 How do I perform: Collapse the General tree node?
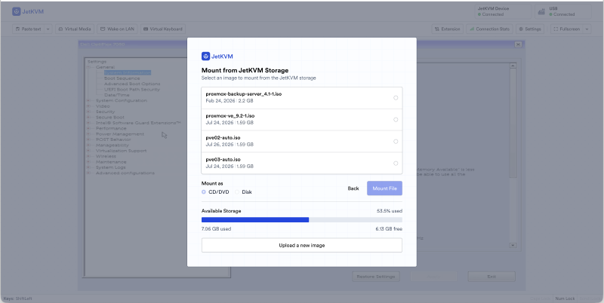(x=88, y=67)
